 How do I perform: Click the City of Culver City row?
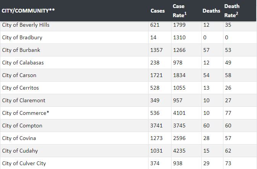pyautogui.click(x=24, y=163)
